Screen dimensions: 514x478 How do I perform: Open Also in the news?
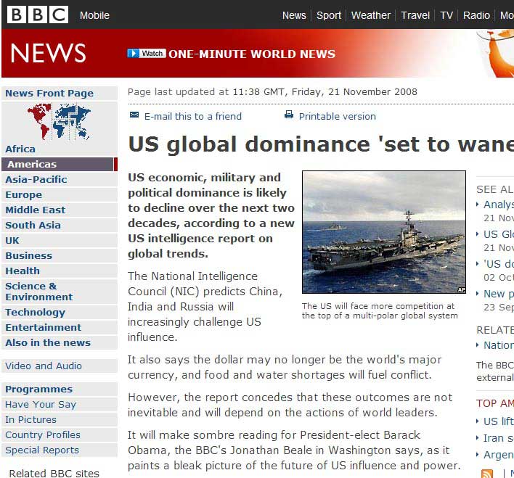point(60,342)
